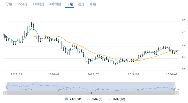Click the navigator left range handle
Screen dimensions: 188x103
[x=7, y=87]
